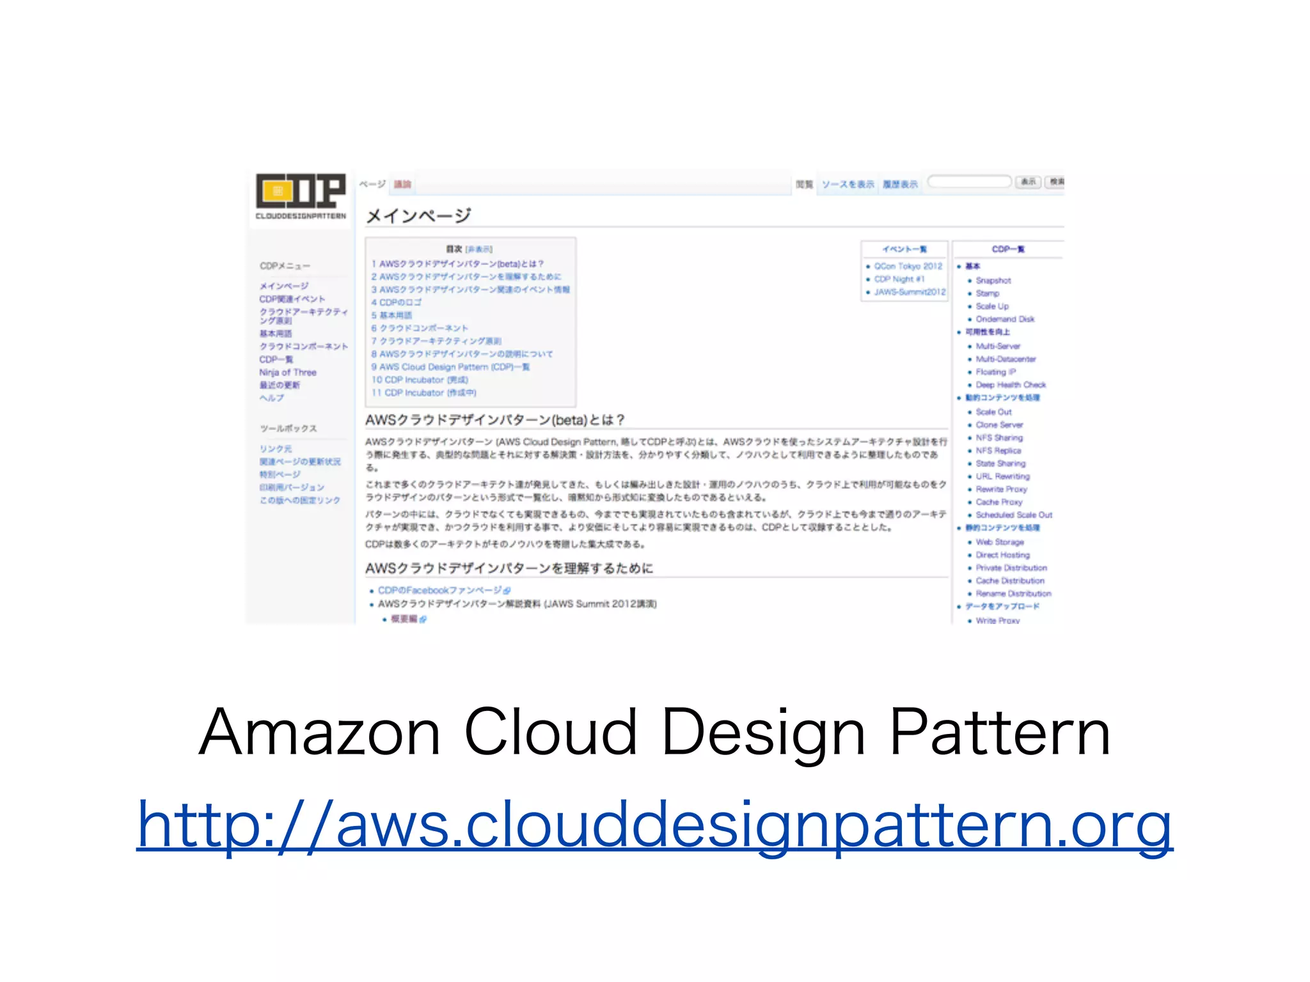
Task: Open 基本用語 in the sidebar menu
Action: coord(276,333)
